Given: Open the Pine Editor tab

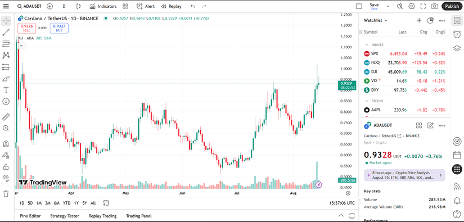Looking at the screenshot, I should click(x=30, y=216).
